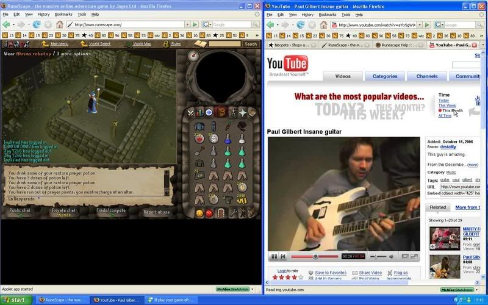Reload the RuneScape page in Firefox

(x=37, y=24)
